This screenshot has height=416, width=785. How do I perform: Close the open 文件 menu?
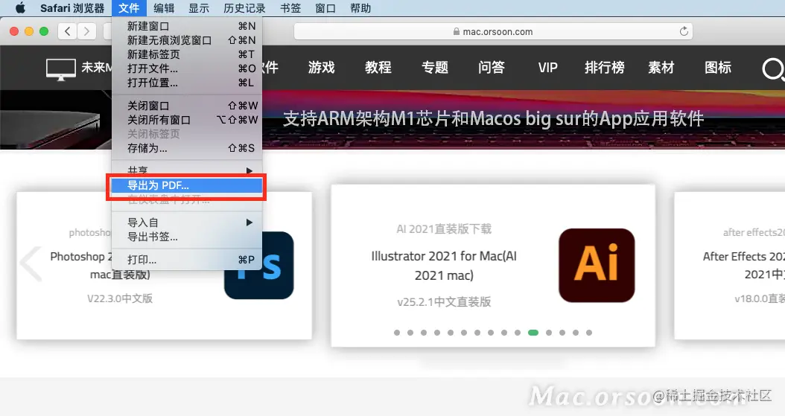(x=129, y=8)
